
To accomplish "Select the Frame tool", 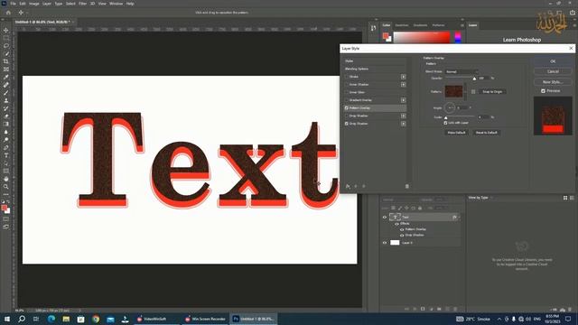I will click(x=6, y=70).
